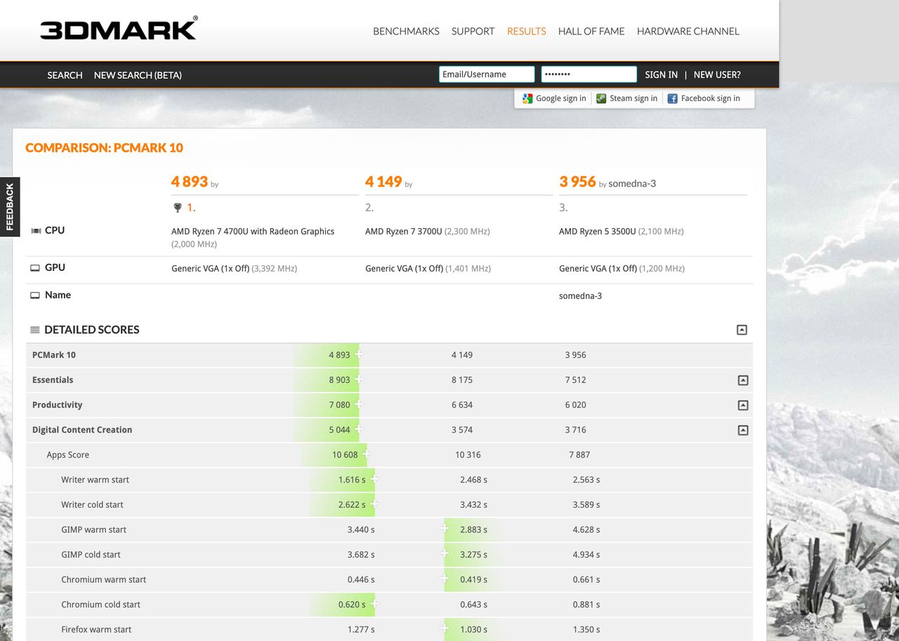Click the Sign In link
The image size is (899, 641).
662,74
